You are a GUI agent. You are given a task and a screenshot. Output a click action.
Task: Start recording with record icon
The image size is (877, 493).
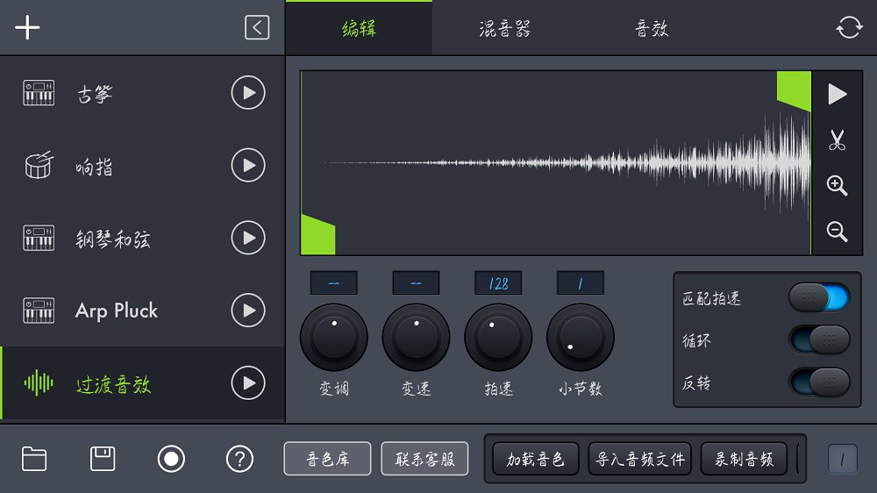[x=171, y=459]
